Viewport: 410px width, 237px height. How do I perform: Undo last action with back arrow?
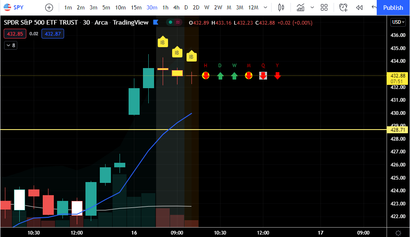tap(374, 7)
